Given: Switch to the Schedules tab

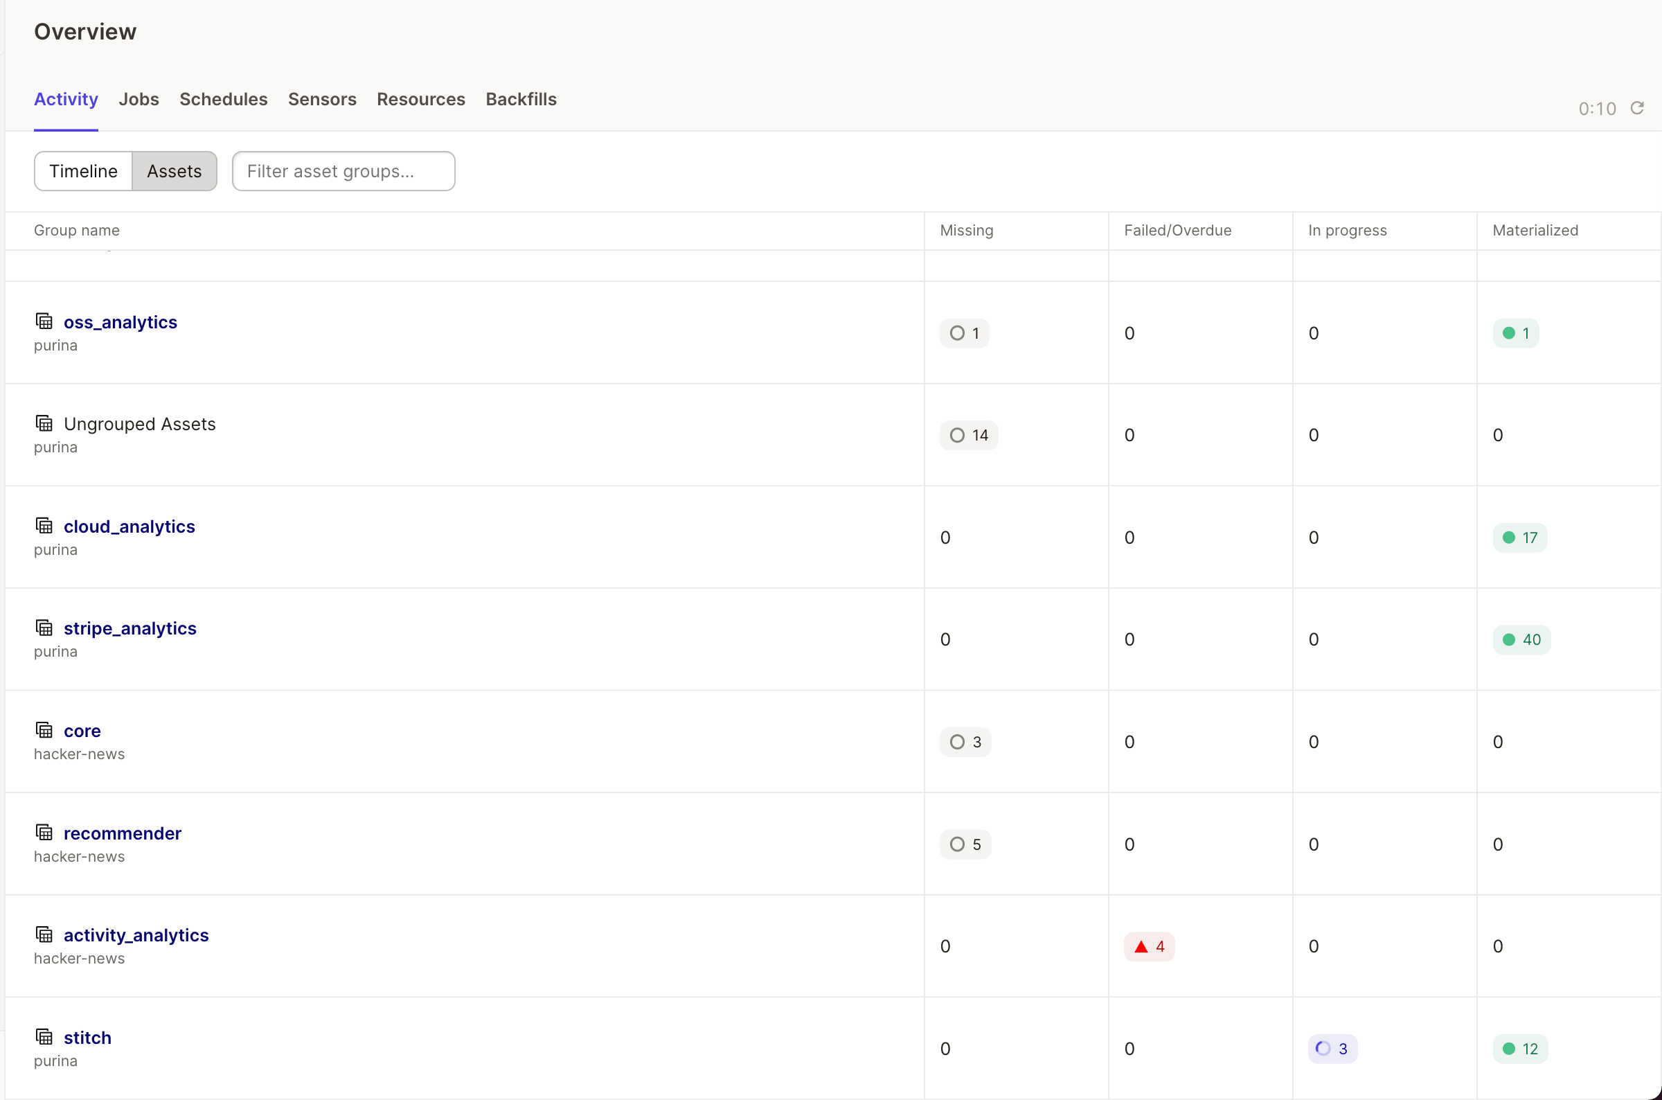Looking at the screenshot, I should tap(224, 99).
